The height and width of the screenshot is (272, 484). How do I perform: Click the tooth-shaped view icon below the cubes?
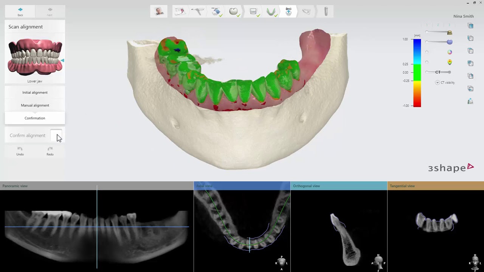pyautogui.click(x=470, y=101)
